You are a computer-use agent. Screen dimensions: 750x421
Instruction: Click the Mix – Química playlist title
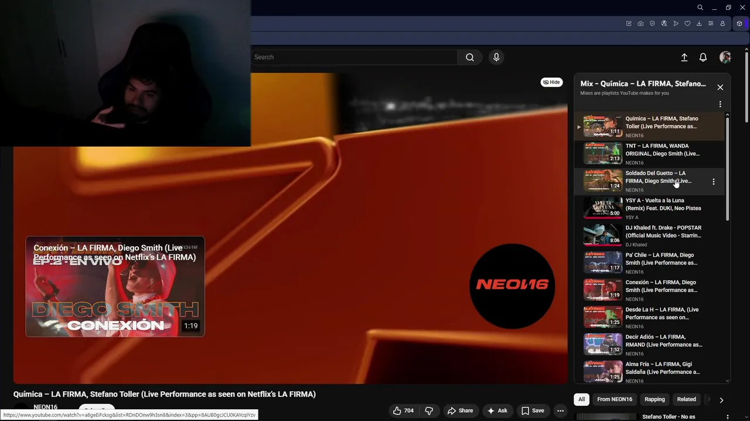[x=643, y=84]
